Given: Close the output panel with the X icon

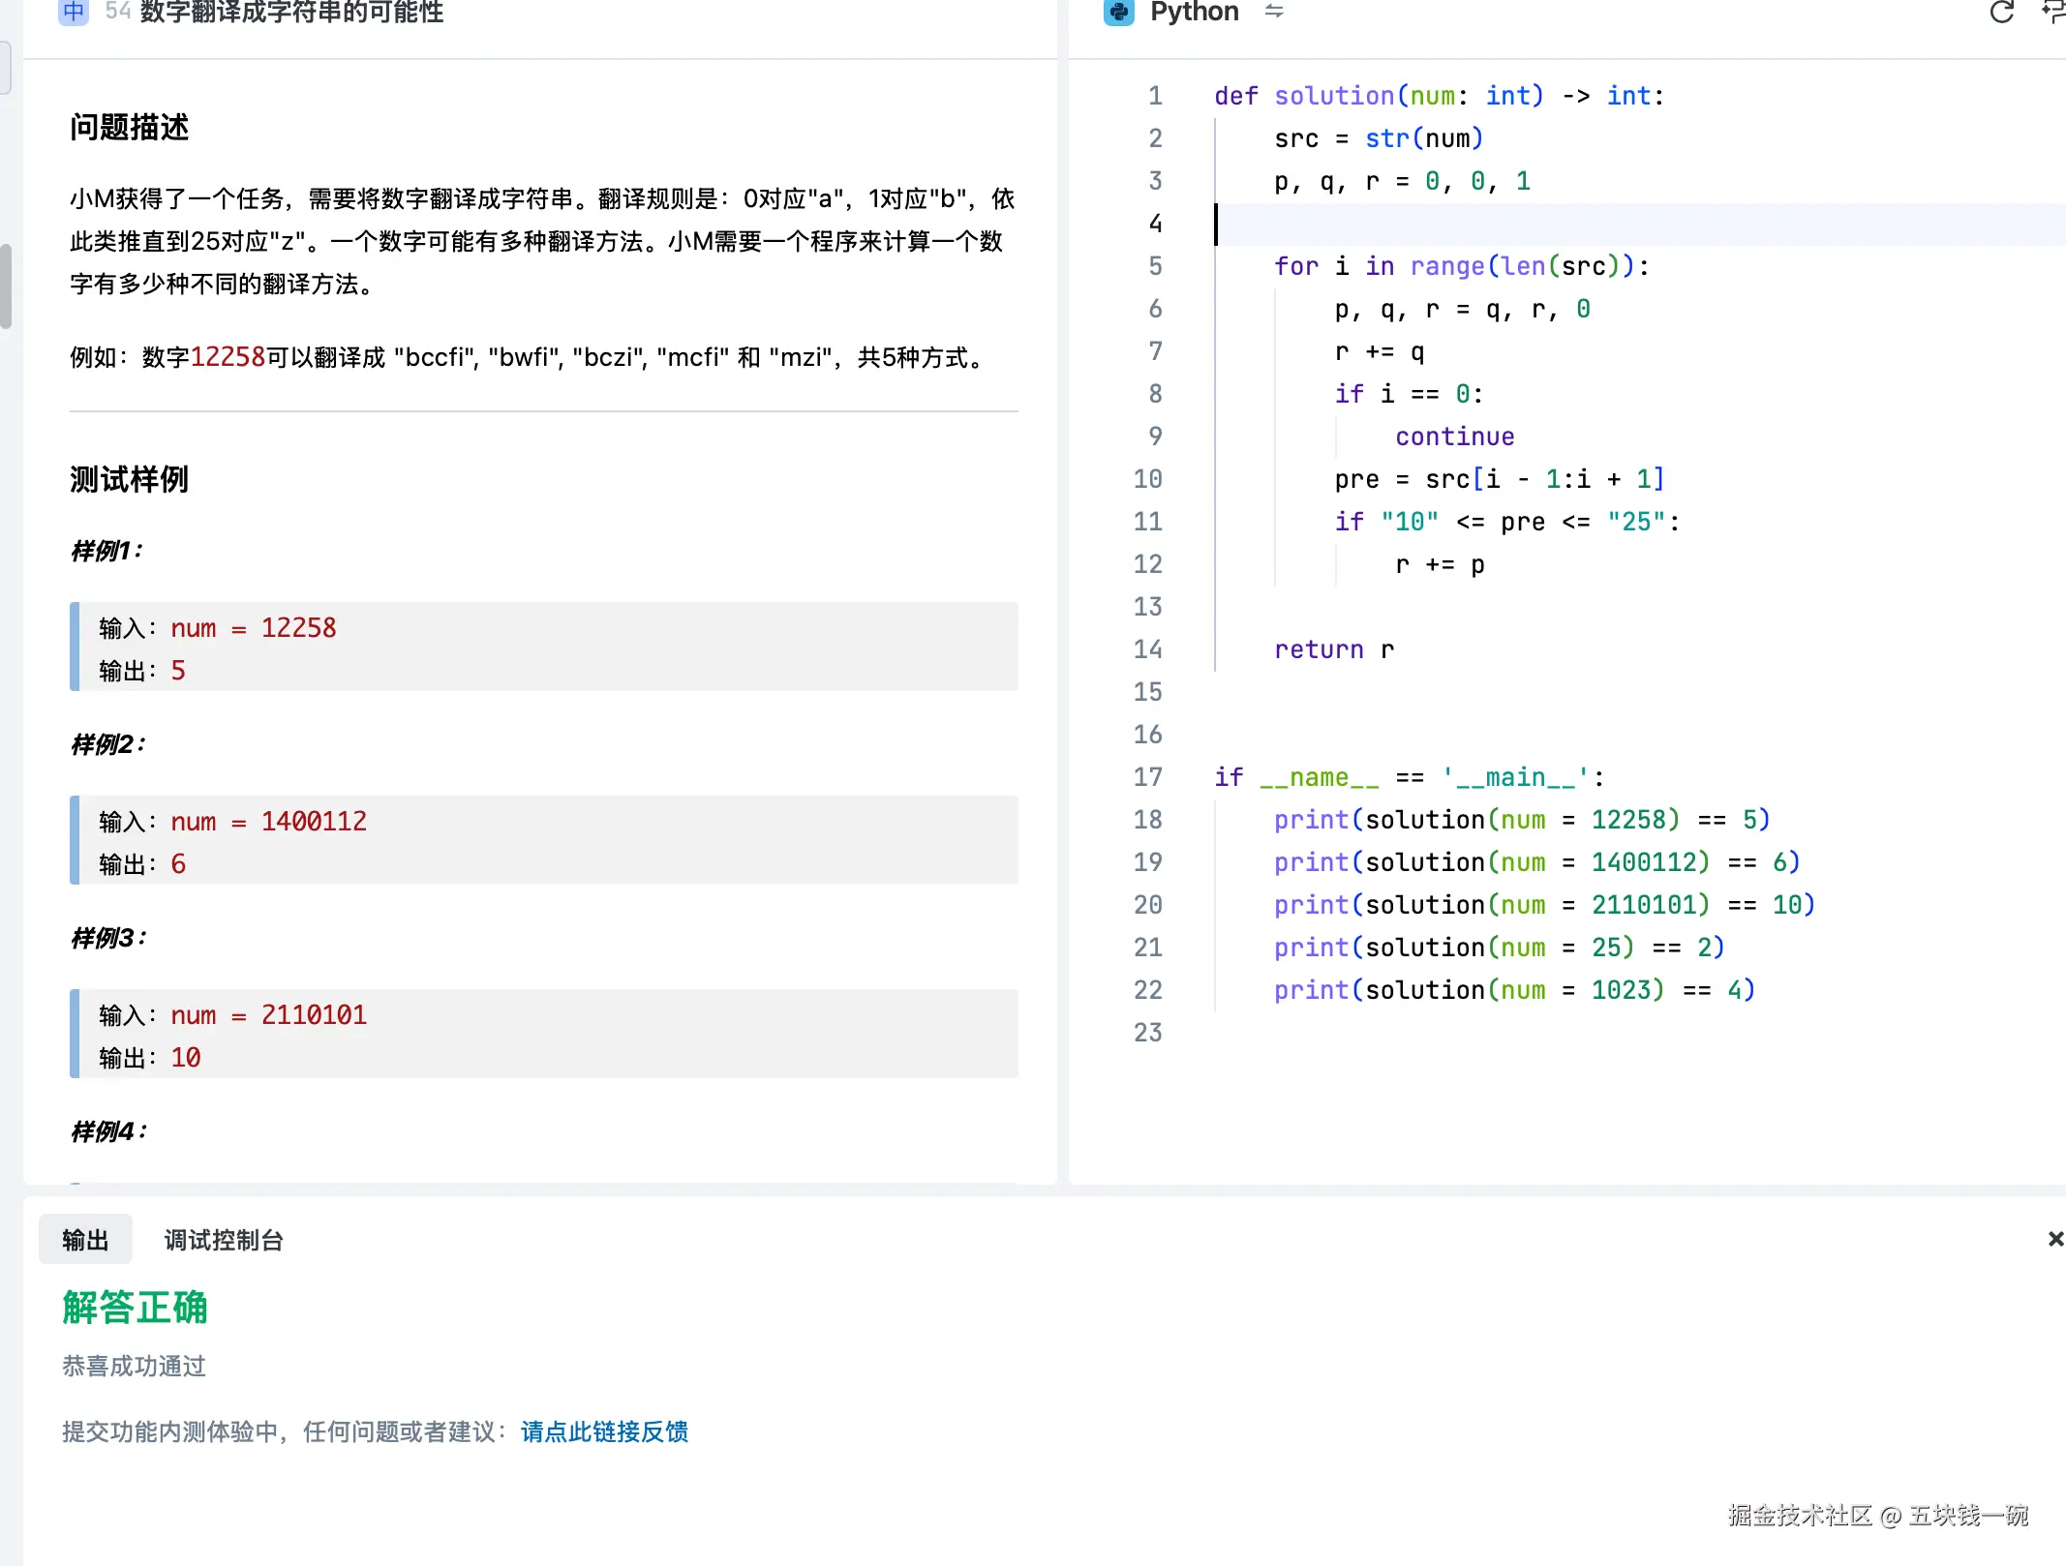Looking at the screenshot, I should [x=2054, y=1239].
